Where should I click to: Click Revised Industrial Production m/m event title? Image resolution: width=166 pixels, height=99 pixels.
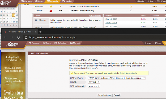tap(84, 7)
